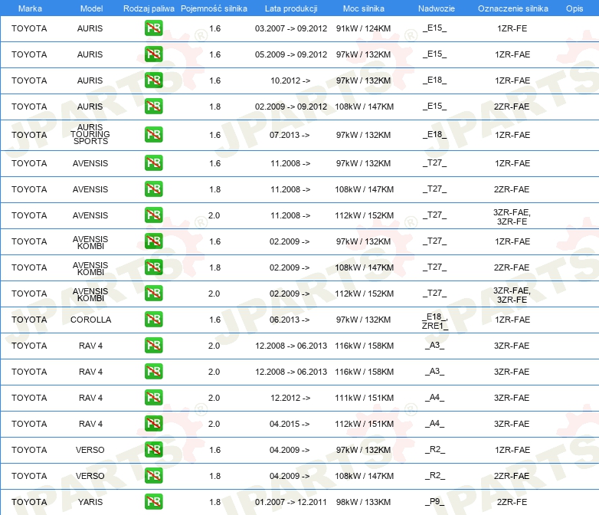The height and width of the screenshot is (515, 599).
Task: Select the '10.2012 ->' production years cell
Action: (x=290, y=80)
